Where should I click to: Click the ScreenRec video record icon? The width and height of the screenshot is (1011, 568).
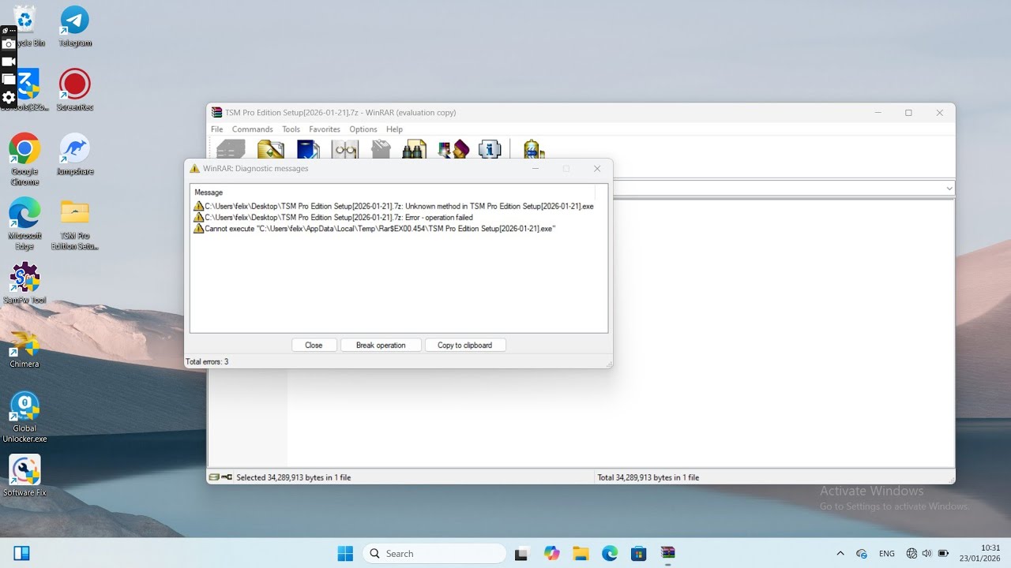point(9,62)
